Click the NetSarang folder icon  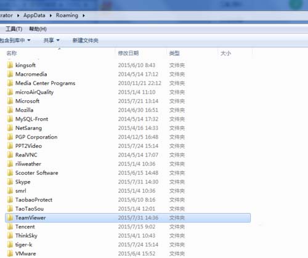tap(10, 128)
